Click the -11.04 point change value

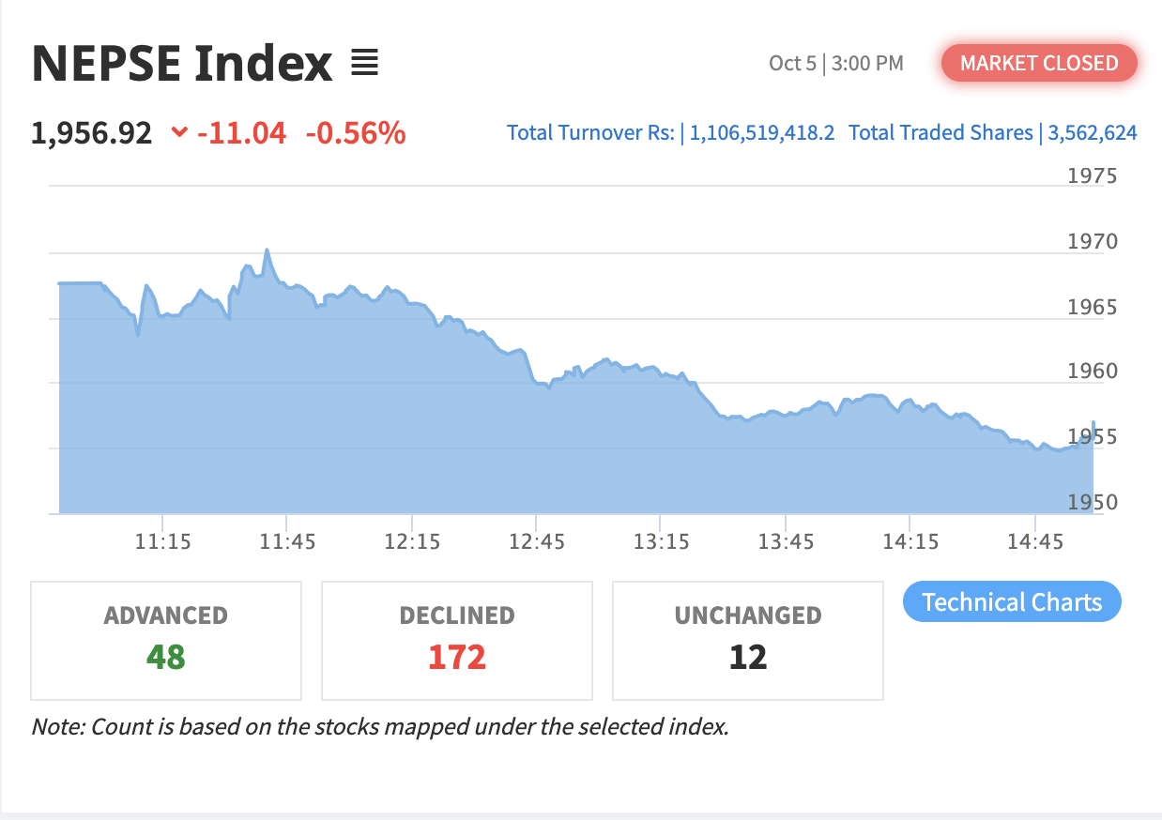(x=241, y=133)
